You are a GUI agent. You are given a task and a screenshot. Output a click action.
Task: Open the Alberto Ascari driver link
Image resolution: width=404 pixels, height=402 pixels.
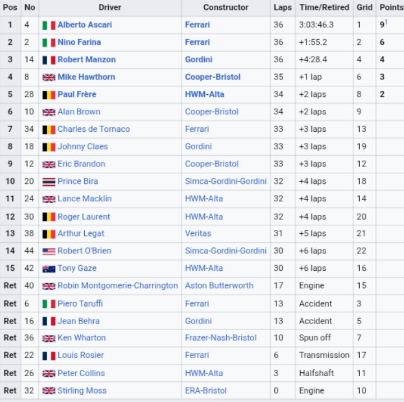[x=85, y=25]
